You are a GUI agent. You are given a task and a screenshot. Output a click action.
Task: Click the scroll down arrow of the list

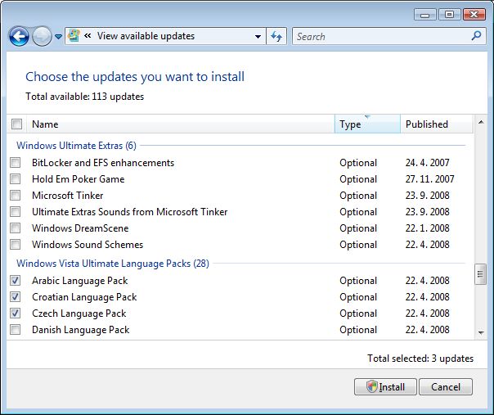point(481,332)
